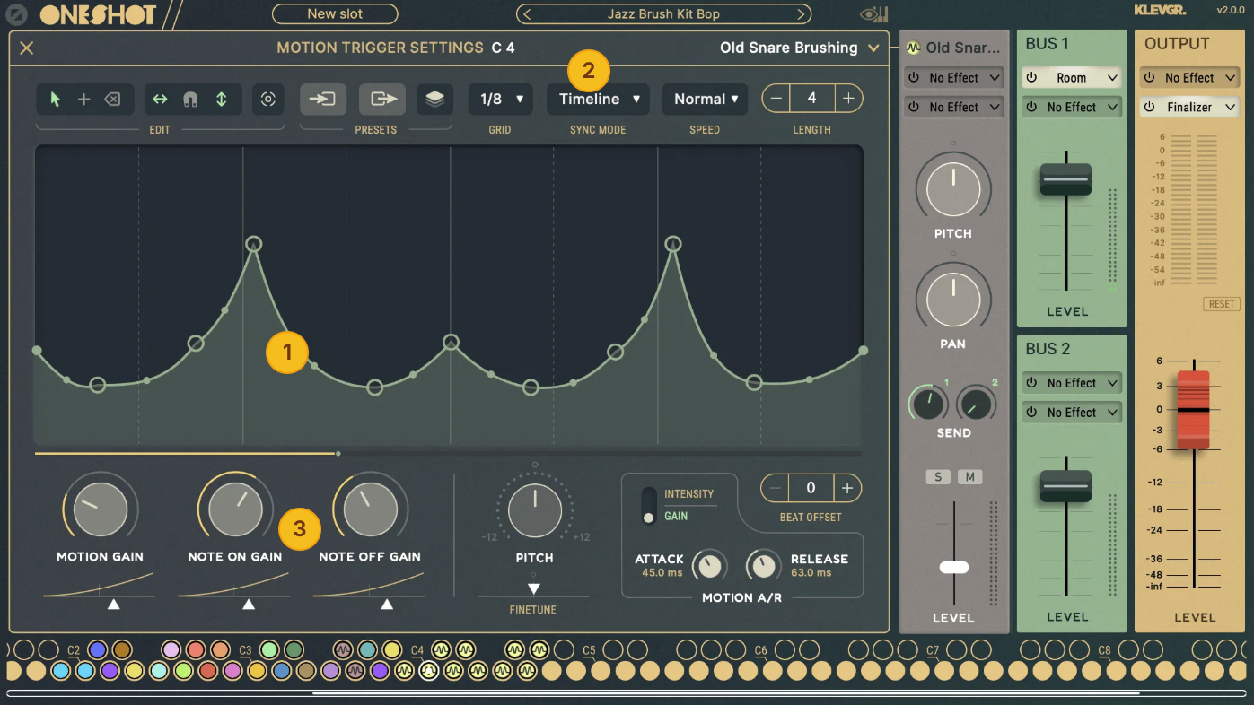
Task: Open the Grid 1/8 dropdown
Action: pyautogui.click(x=500, y=100)
